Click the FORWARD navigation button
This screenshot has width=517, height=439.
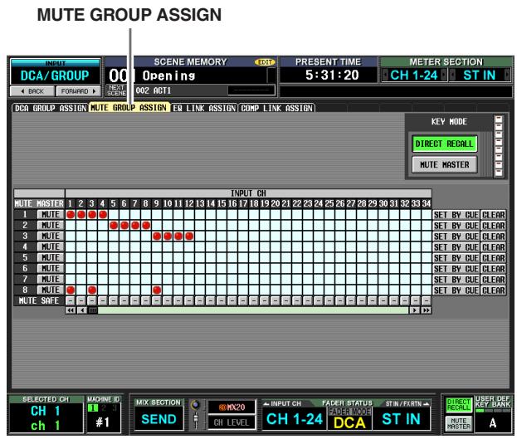[x=78, y=91]
